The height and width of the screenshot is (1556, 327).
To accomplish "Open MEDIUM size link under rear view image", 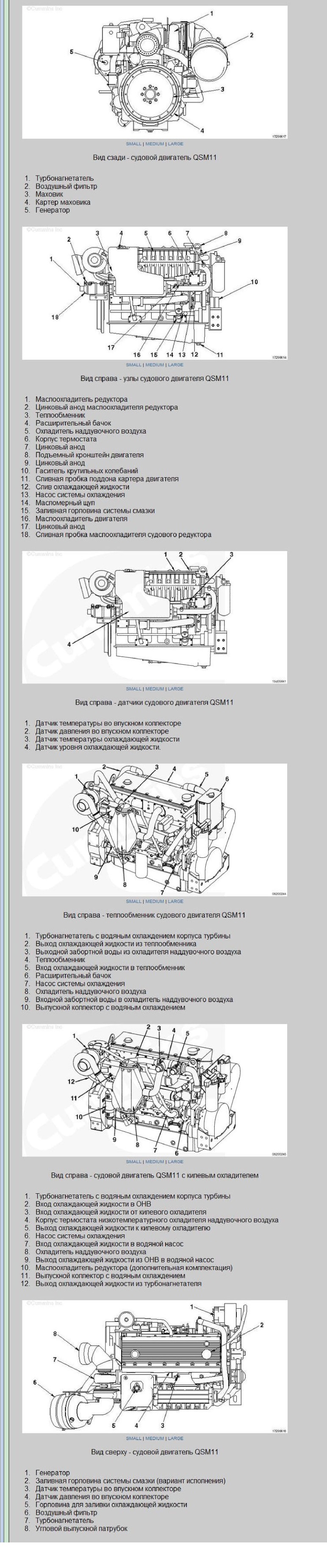I will pos(155,144).
